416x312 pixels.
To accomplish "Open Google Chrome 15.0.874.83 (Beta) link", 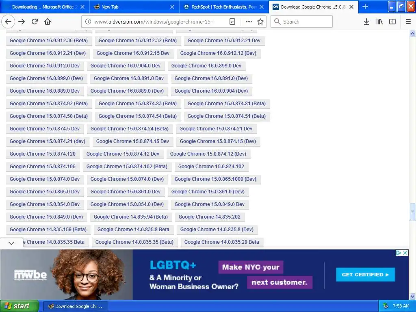I will coord(138,104).
